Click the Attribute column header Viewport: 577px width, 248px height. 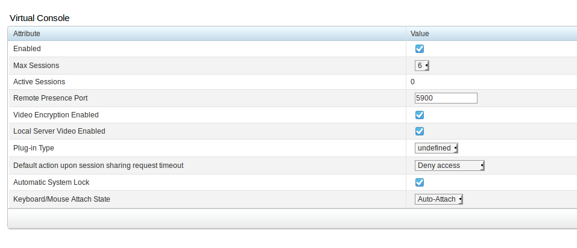click(27, 34)
